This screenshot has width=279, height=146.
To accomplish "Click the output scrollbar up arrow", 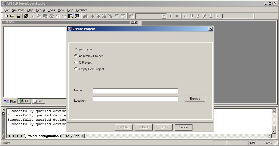I will (274, 111).
